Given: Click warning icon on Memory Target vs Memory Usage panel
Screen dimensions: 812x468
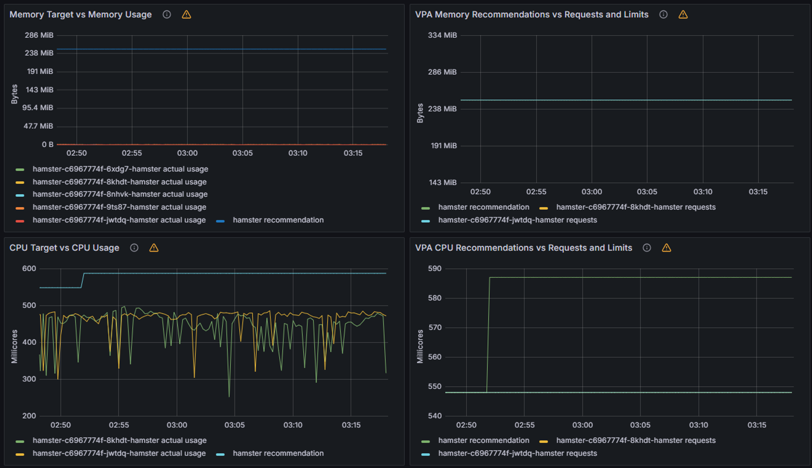Looking at the screenshot, I should (x=186, y=14).
